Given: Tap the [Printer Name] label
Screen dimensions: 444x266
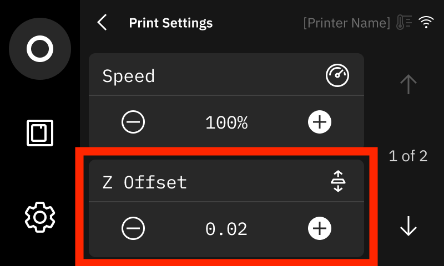Looking at the screenshot, I should click(347, 23).
